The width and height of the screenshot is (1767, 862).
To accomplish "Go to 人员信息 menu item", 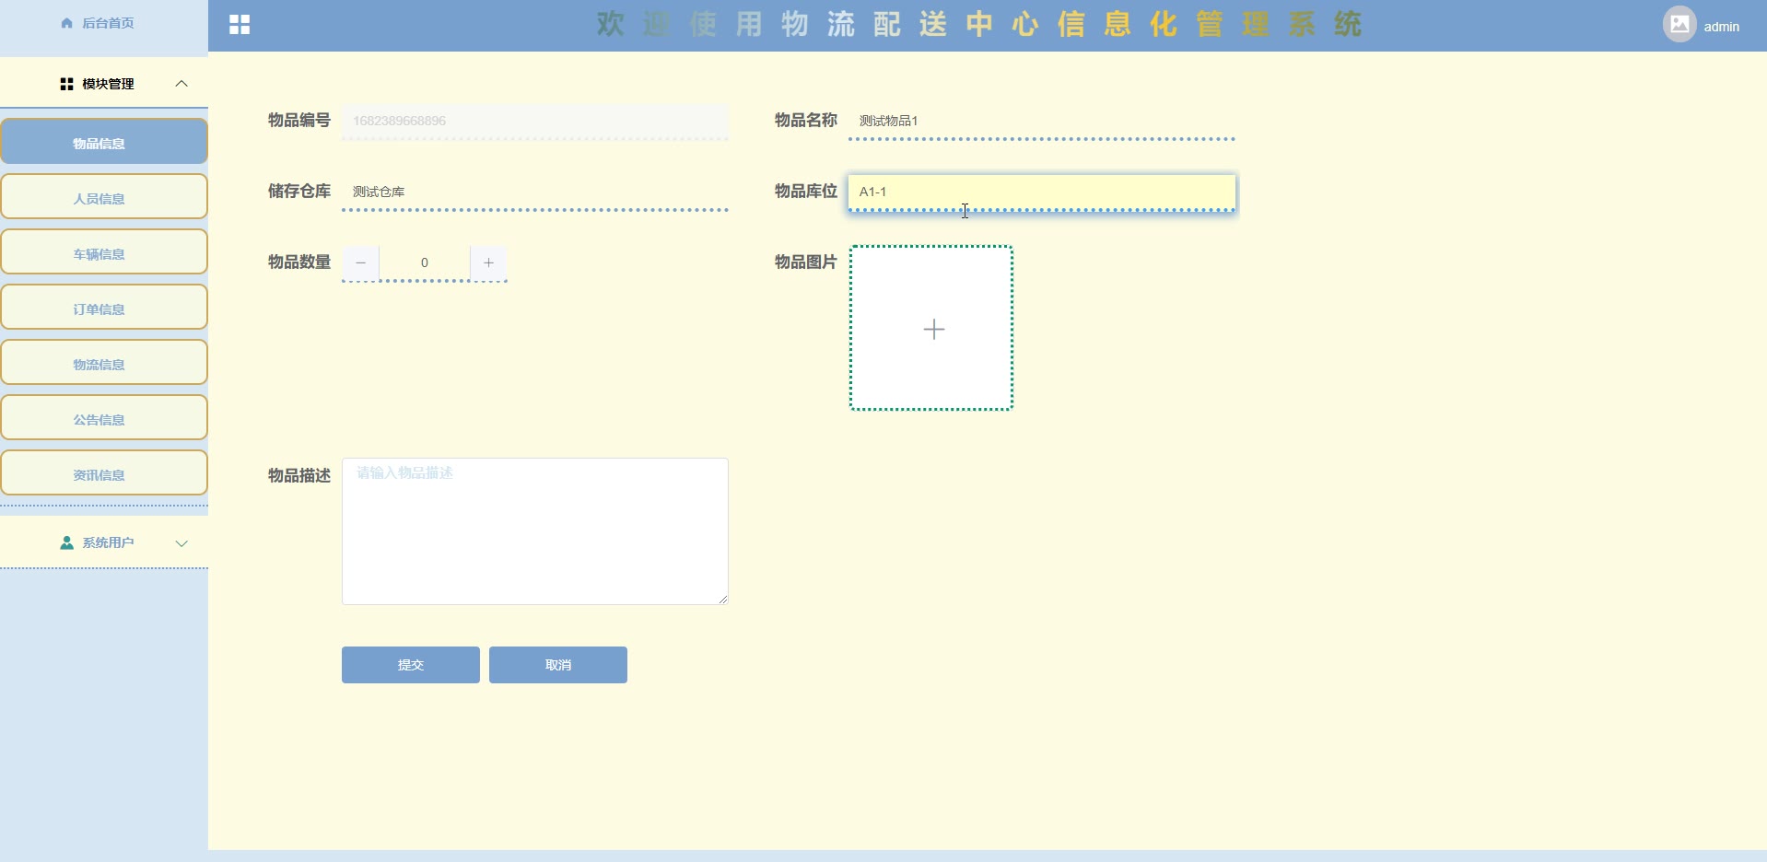I will tap(104, 198).
